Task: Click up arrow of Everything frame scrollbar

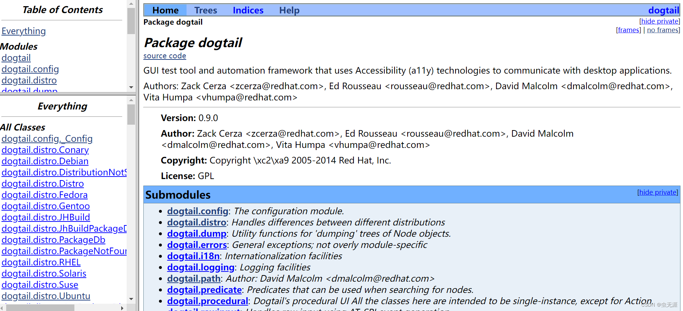Action: (131, 100)
